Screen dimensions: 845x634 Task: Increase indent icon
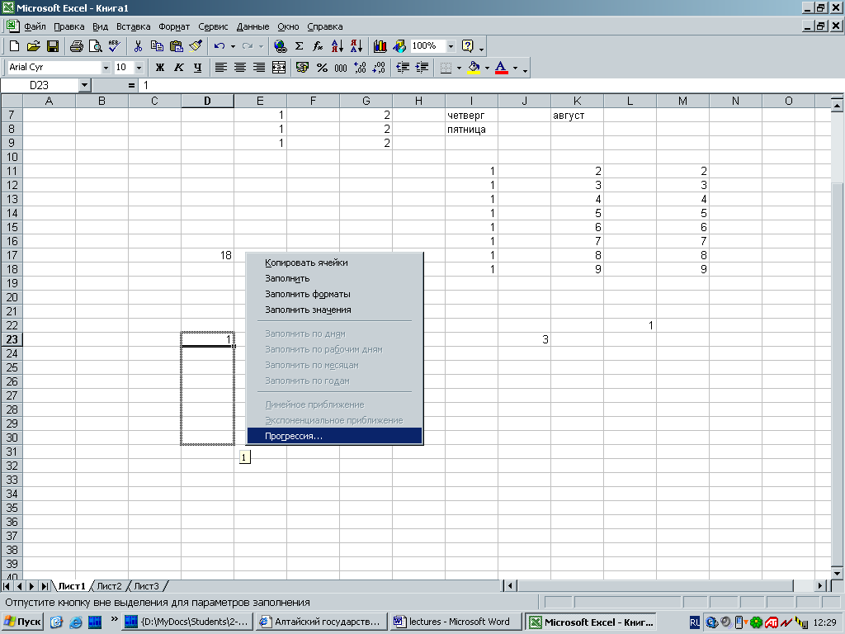coord(422,68)
